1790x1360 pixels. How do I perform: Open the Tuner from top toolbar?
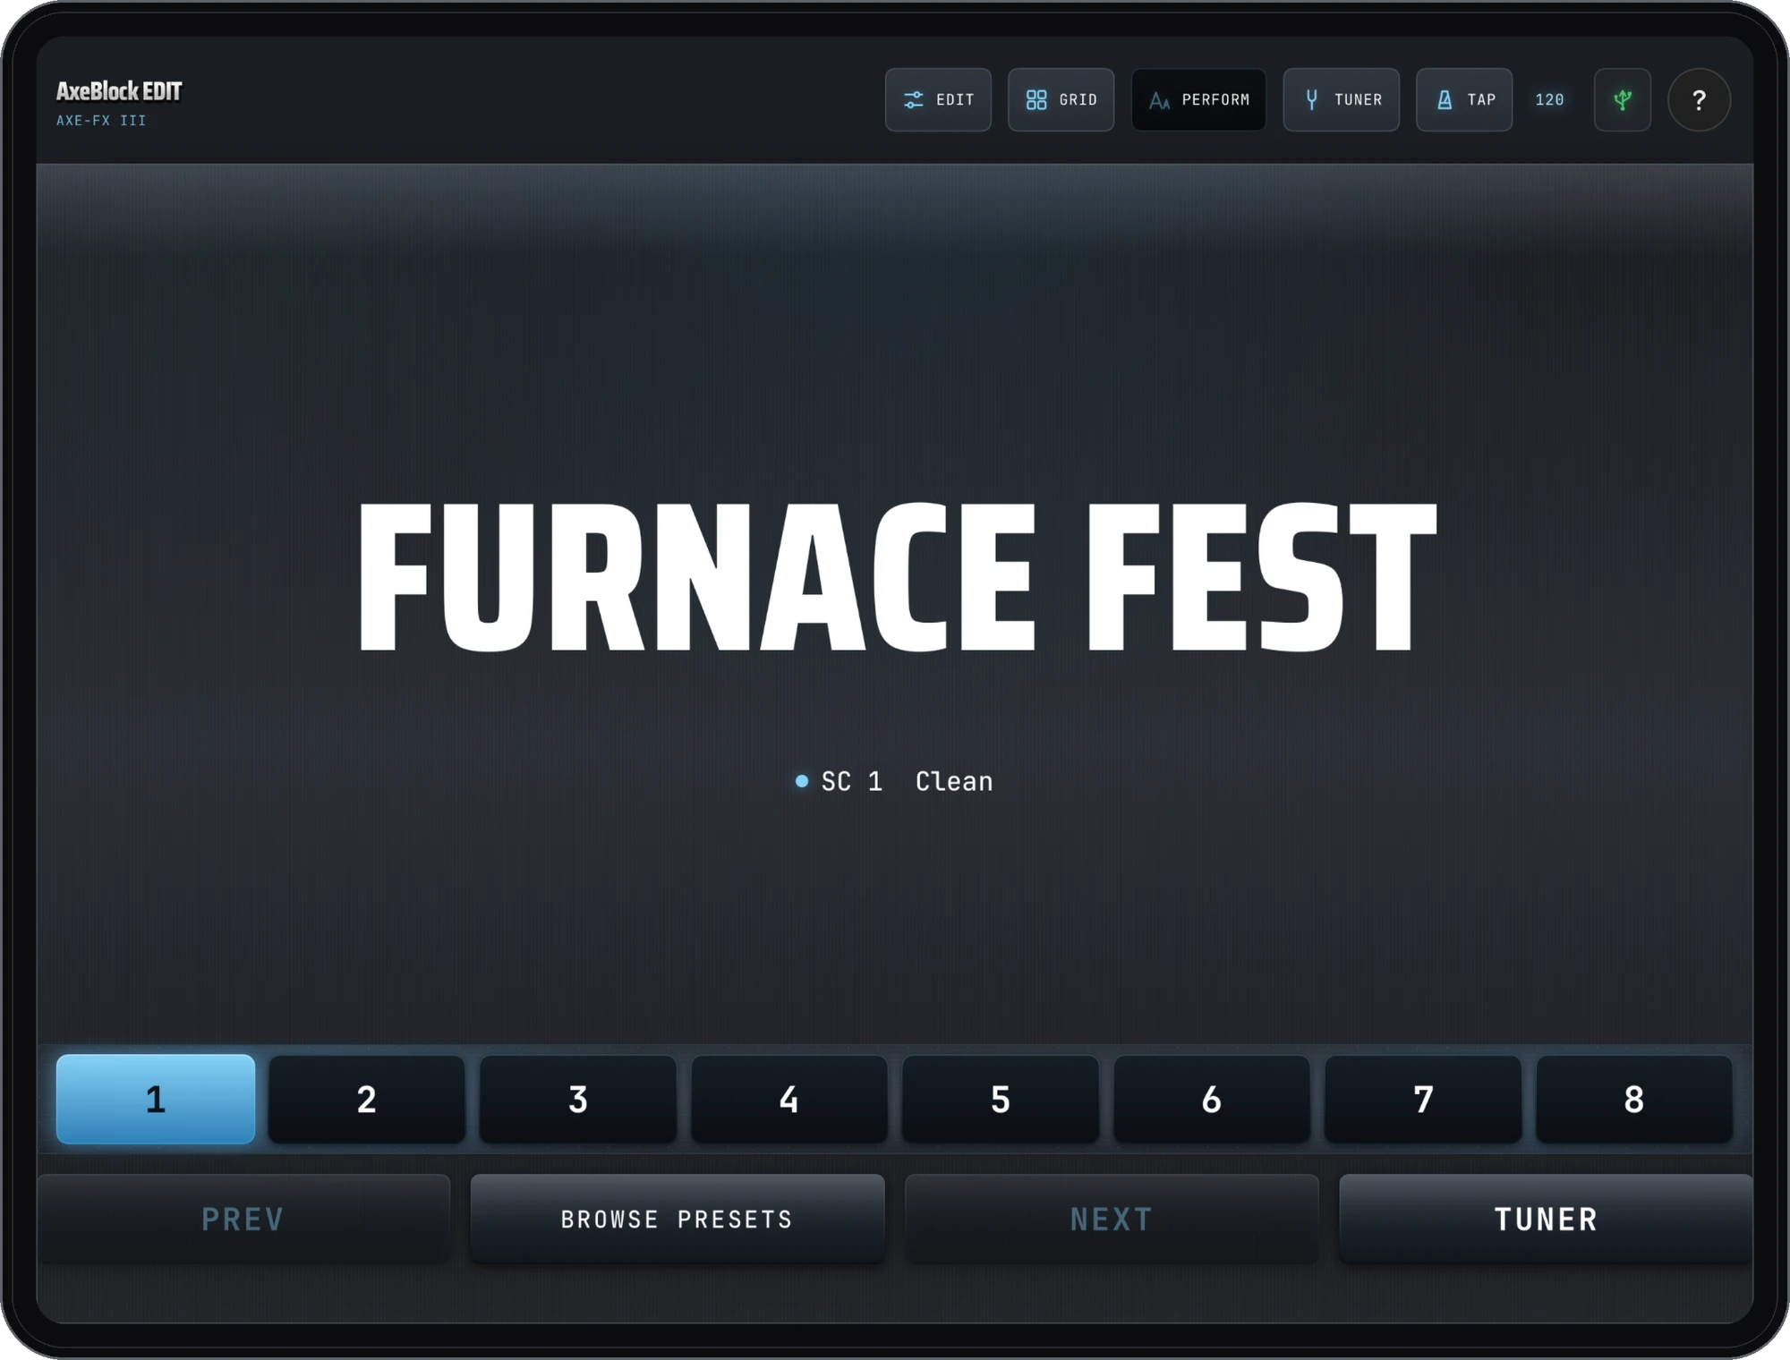pos(1341,99)
